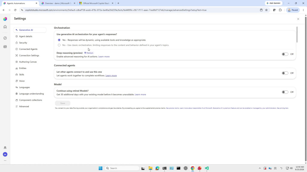
Task: Open the more options ellipsis in left rail
Action: click(x=5, y=160)
